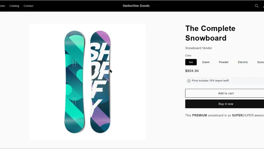
Task: Click the Buy it now button
Action: pos(225,104)
